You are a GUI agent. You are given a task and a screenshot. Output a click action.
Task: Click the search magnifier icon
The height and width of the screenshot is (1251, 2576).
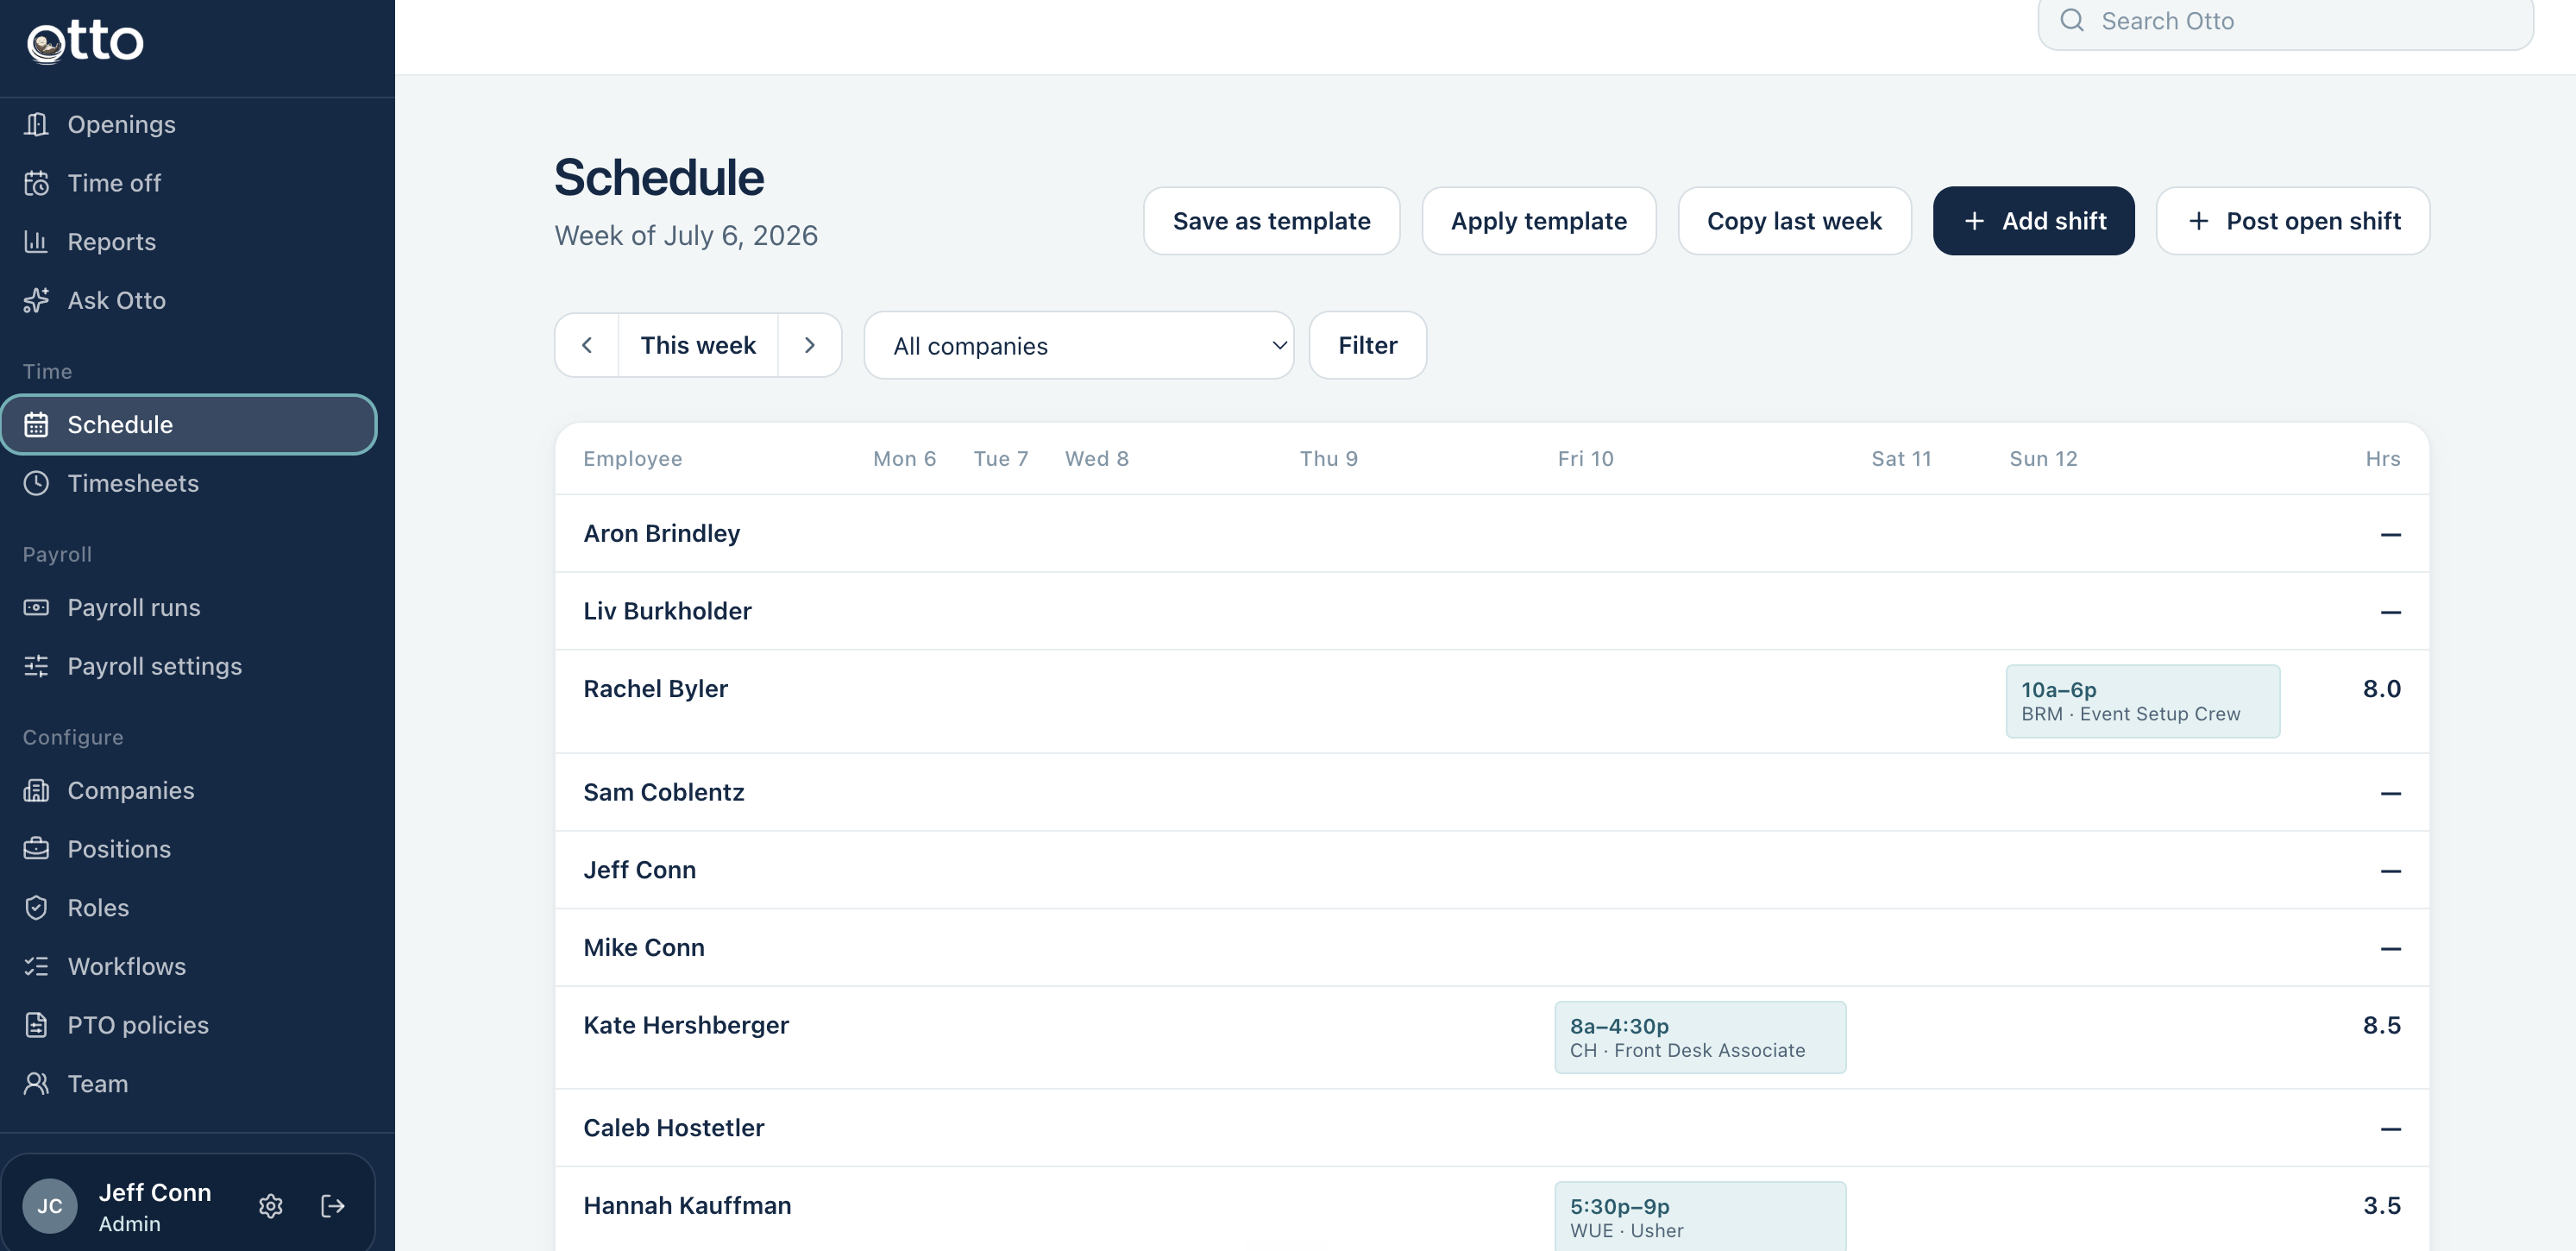click(x=2072, y=20)
